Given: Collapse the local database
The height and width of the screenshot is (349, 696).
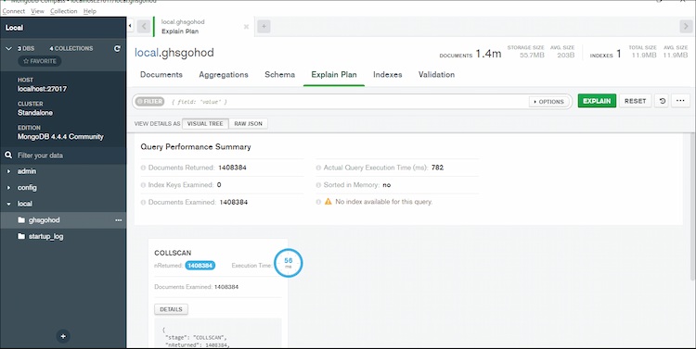Looking at the screenshot, I should [9, 205].
